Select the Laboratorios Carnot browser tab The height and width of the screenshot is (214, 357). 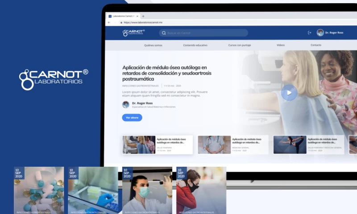click(x=123, y=16)
